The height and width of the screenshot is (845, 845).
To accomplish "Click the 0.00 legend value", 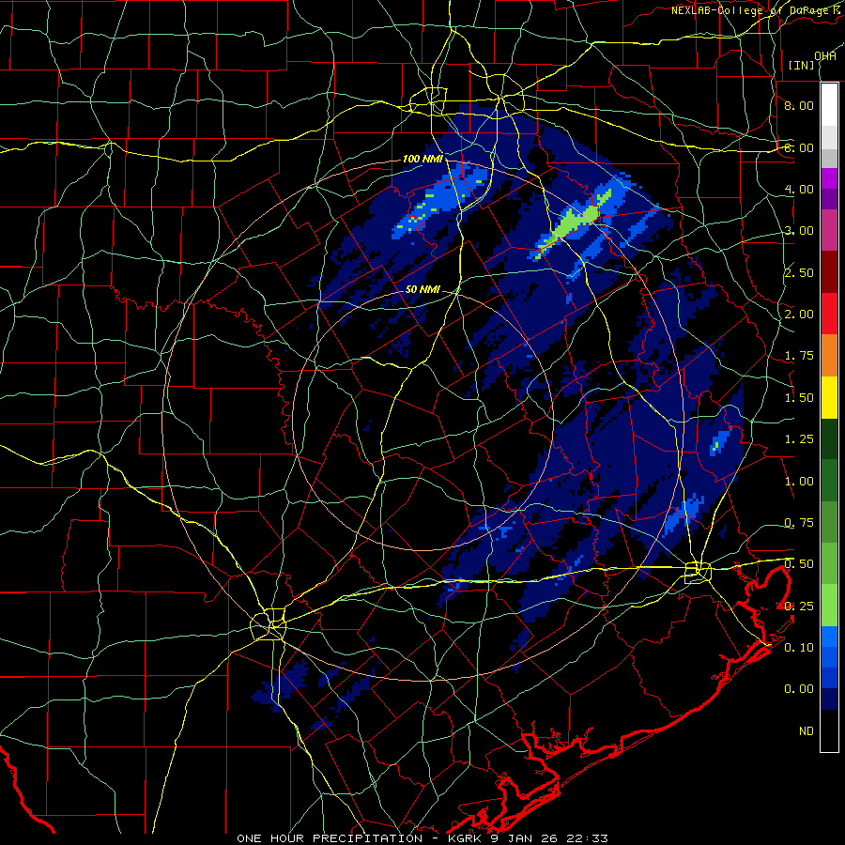I will pos(799,689).
